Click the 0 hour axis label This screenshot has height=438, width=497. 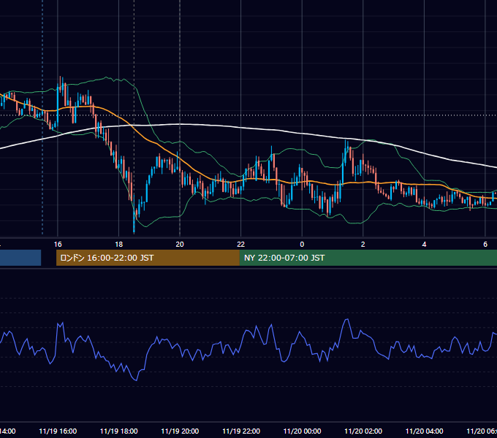(x=302, y=245)
